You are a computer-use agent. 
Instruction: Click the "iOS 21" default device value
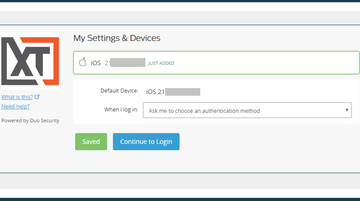point(155,92)
